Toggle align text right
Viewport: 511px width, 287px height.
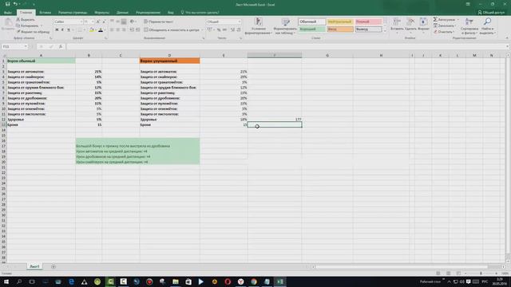click(x=124, y=30)
